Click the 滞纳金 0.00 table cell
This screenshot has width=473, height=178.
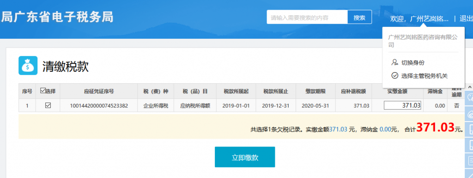435,105
